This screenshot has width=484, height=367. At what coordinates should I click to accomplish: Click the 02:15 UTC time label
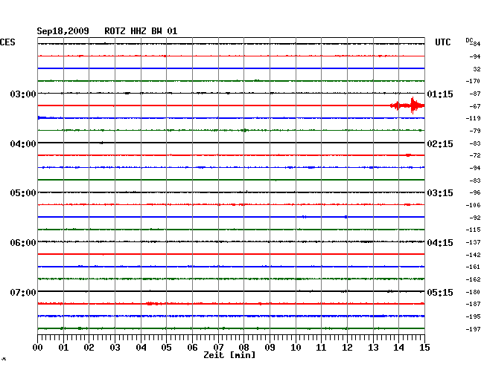click(x=440, y=144)
